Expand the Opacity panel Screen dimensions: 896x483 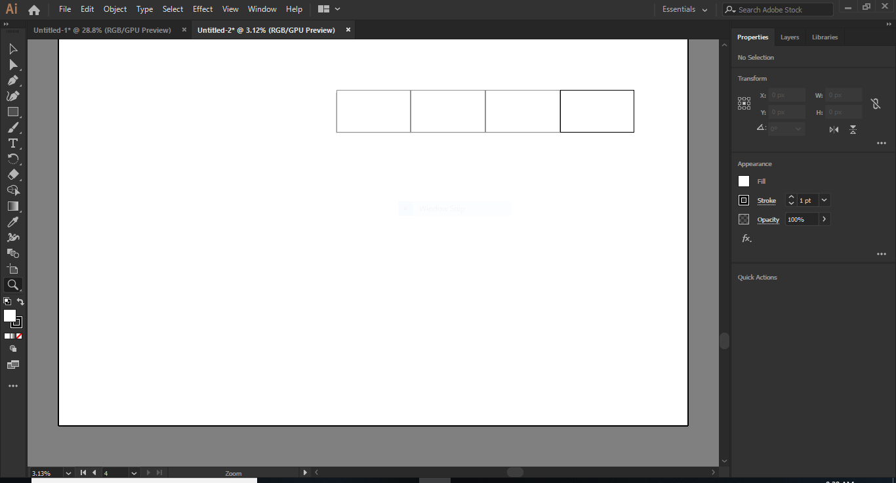(x=825, y=219)
